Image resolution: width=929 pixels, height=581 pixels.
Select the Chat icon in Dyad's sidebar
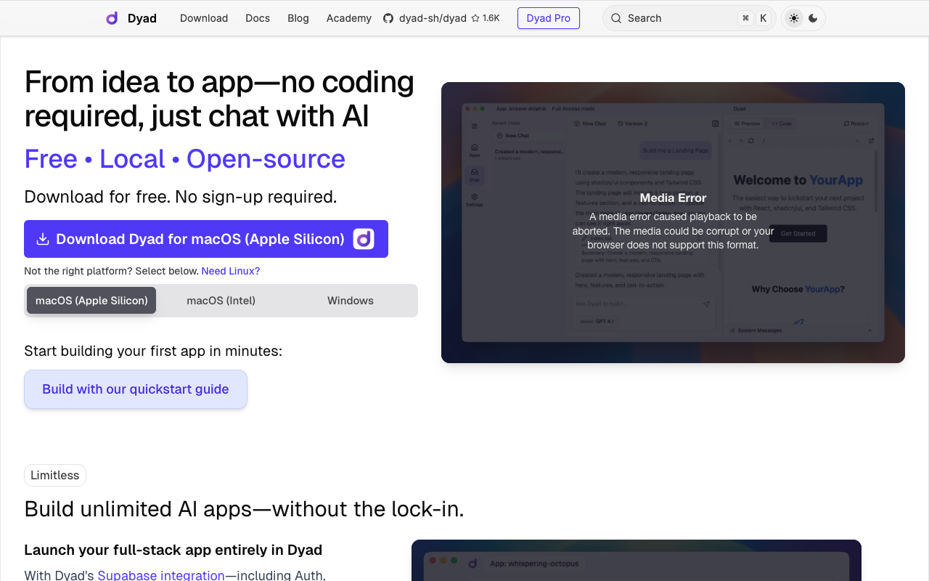(475, 172)
